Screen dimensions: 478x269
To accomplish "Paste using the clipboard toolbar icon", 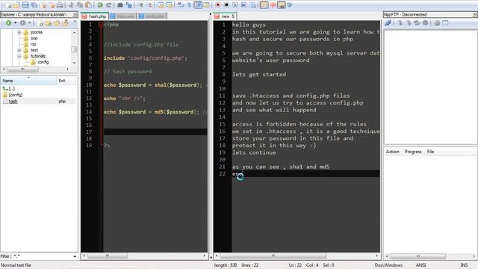I will tap(88, 5).
